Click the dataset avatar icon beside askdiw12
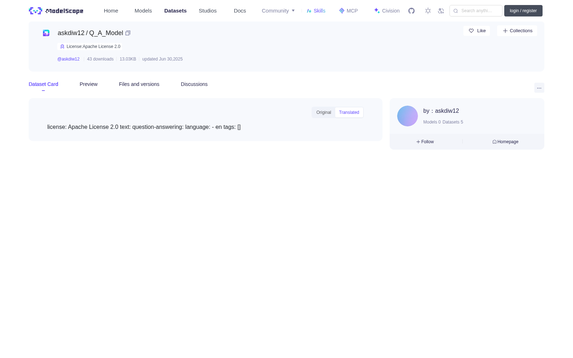Viewport: 573px width, 358px height. 46,33
